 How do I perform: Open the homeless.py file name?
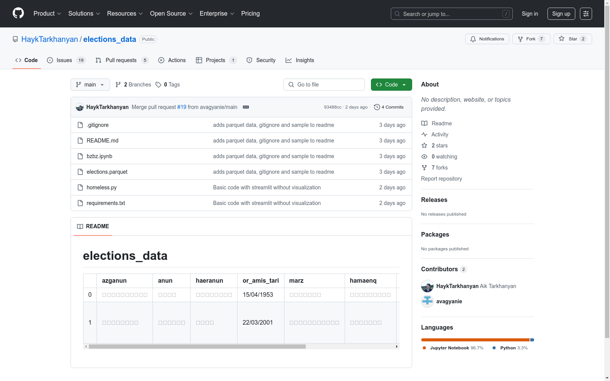click(102, 187)
